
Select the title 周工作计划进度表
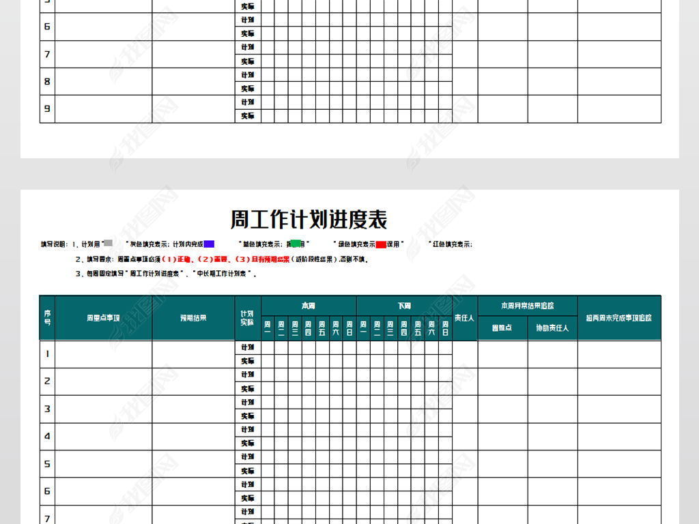[309, 219]
